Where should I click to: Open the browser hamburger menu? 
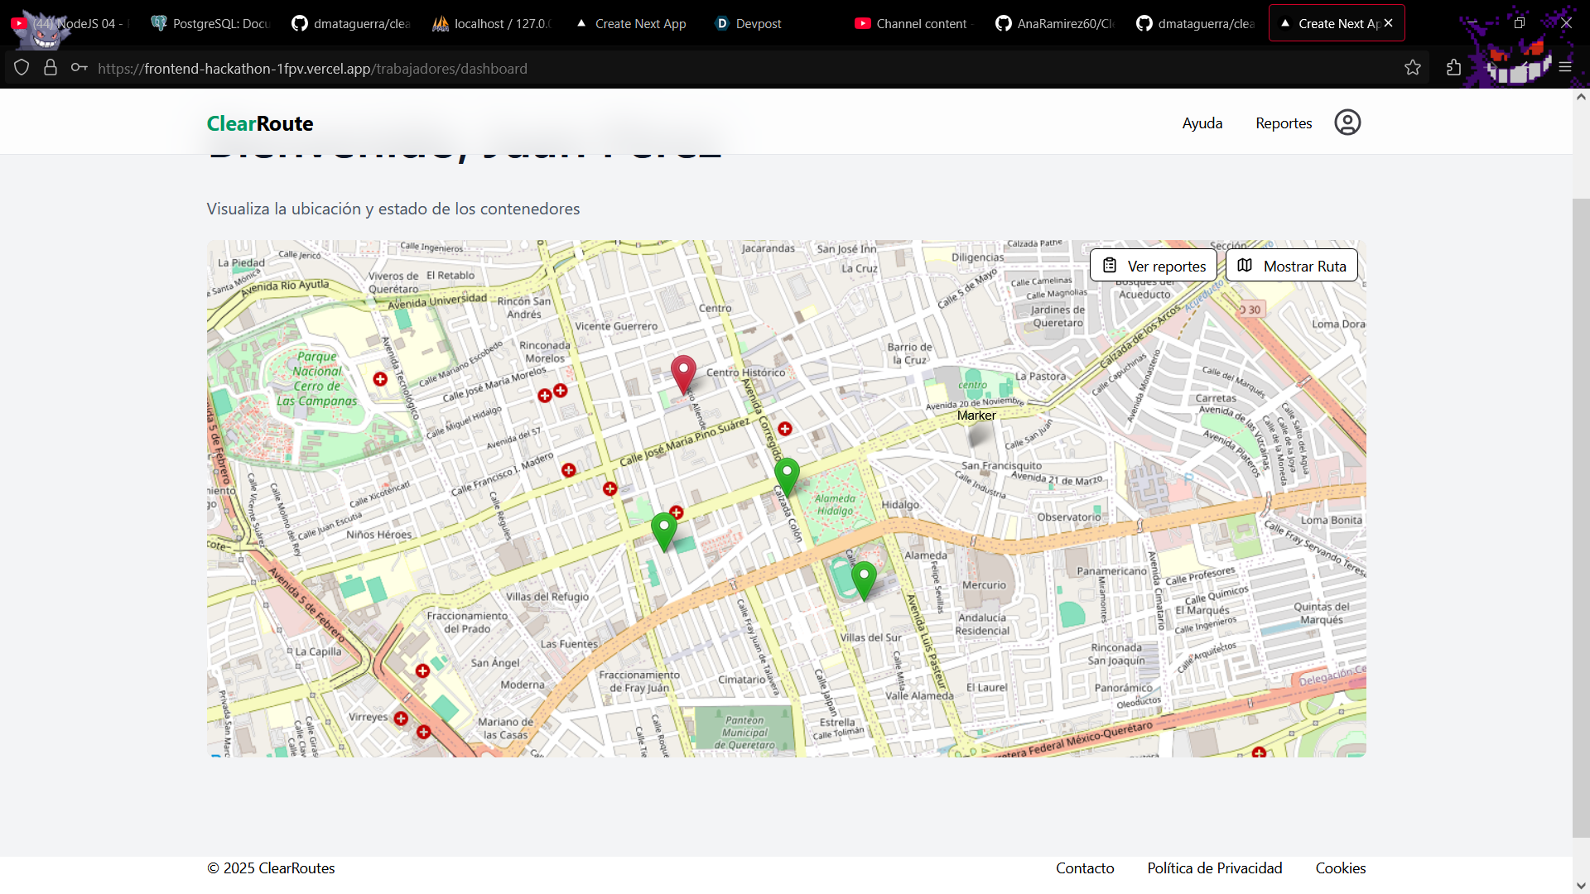[x=1565, y=68]
